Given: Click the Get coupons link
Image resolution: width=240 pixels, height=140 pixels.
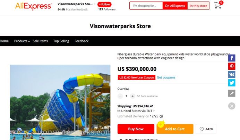Looking at the screenshot, I should point(166,77).
